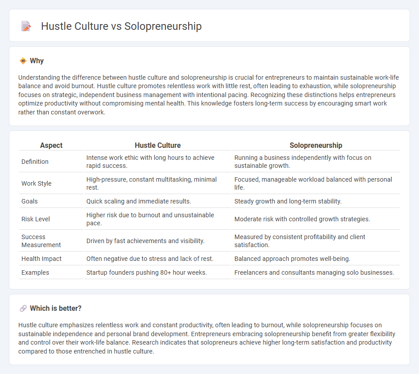Click cell 'Moderate risk with controlled growth strategies.'
The height and width of the screenshot is (374, 419).
(316, 219)
